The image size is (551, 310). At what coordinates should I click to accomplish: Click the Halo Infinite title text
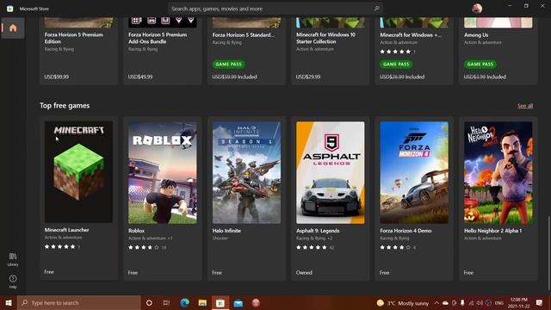[226, 231]
